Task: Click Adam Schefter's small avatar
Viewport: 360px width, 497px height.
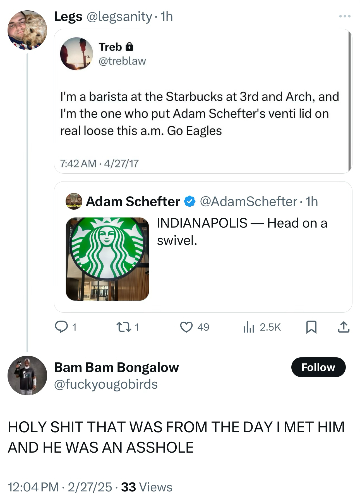Action: [x=74, y=201]
